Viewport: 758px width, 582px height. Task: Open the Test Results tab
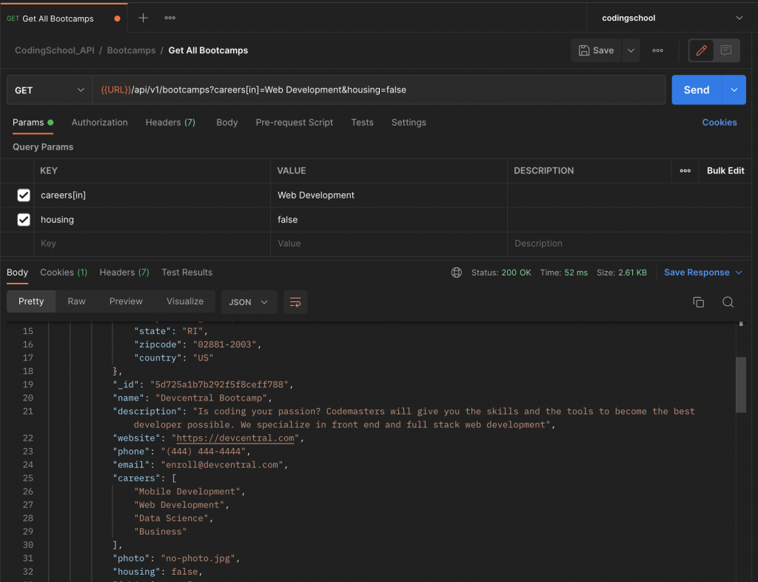point(187,272)
